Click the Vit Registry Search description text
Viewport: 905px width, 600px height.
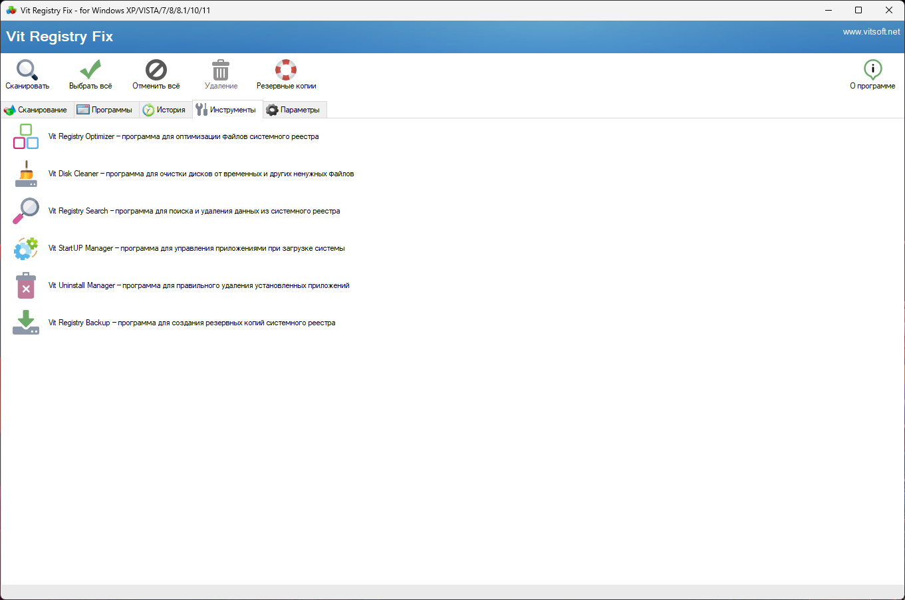[x=194, y=211]
